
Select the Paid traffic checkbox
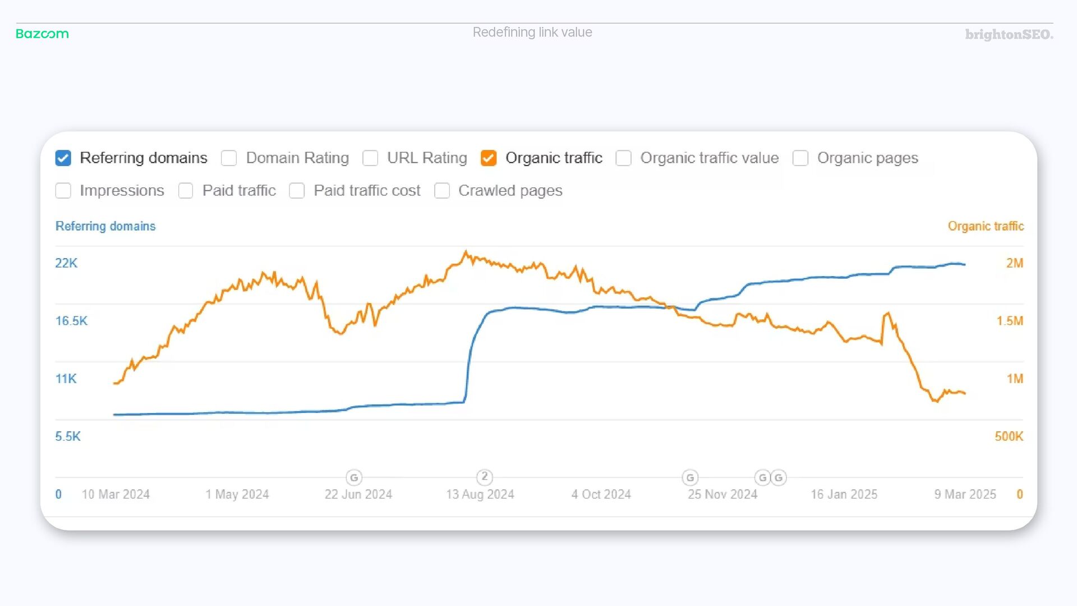point(186,191)
